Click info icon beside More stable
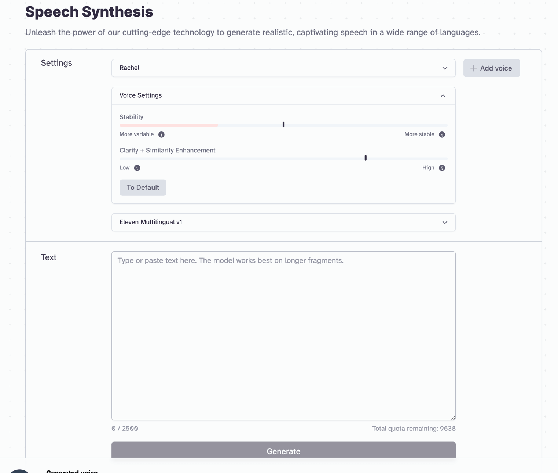Viewport: 558px width, 473px height. (442, 134)
